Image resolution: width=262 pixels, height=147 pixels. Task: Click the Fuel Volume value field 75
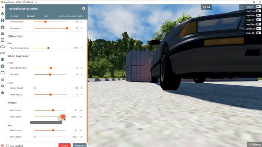[75, 28]
